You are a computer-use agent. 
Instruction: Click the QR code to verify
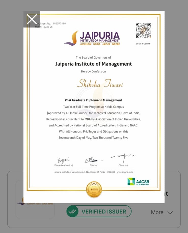[x=144, y=31]
